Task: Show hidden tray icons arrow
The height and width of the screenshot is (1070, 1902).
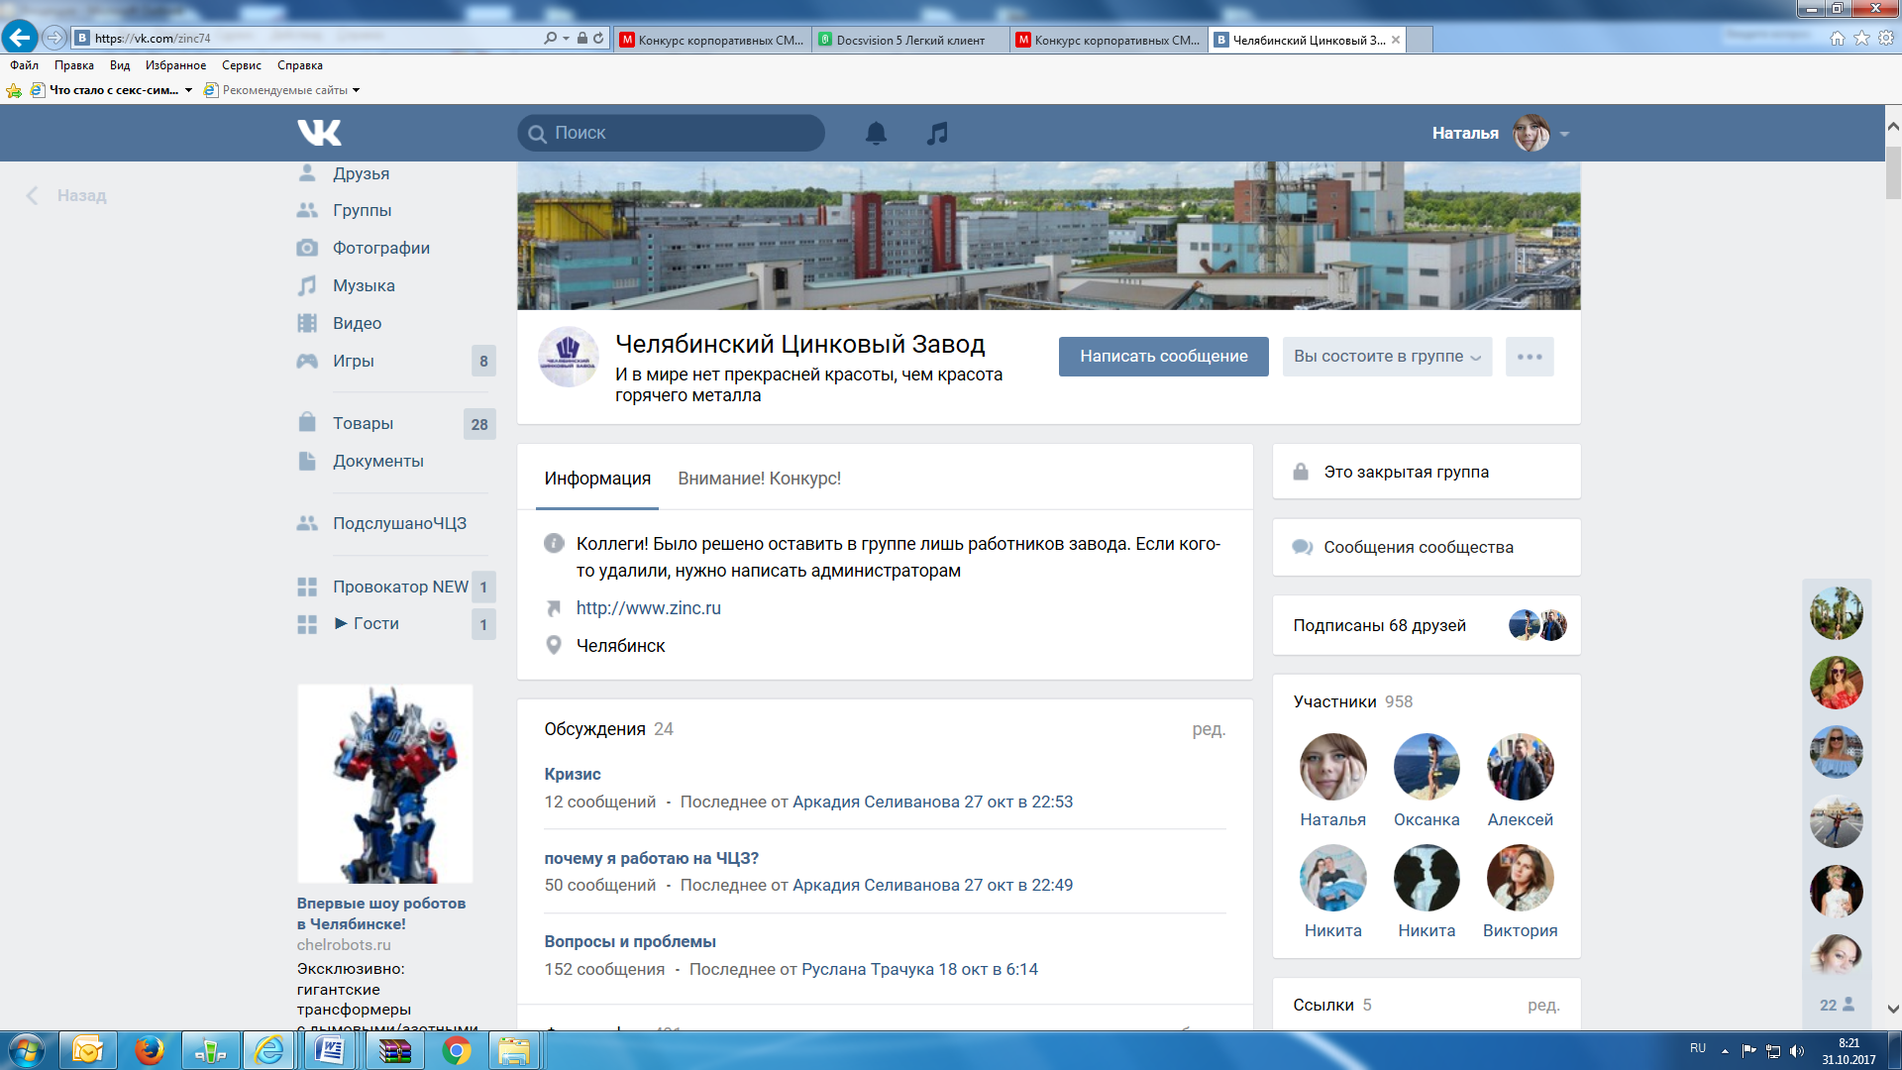Action: tap(1725, 1051)
